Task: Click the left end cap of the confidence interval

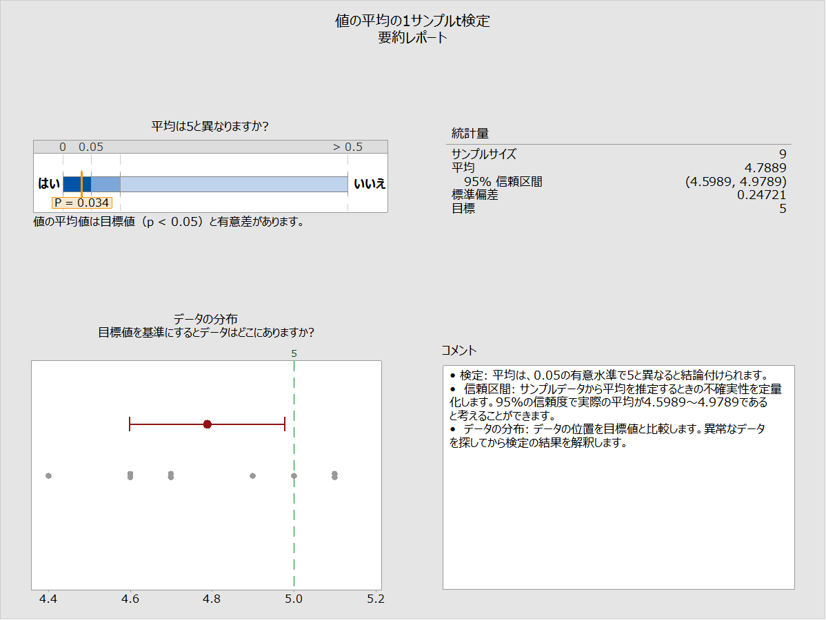Action: (130, 424)
